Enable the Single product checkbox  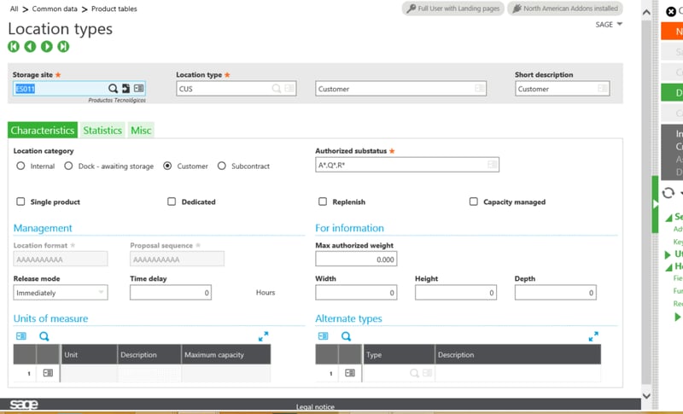tap(20, 202)
